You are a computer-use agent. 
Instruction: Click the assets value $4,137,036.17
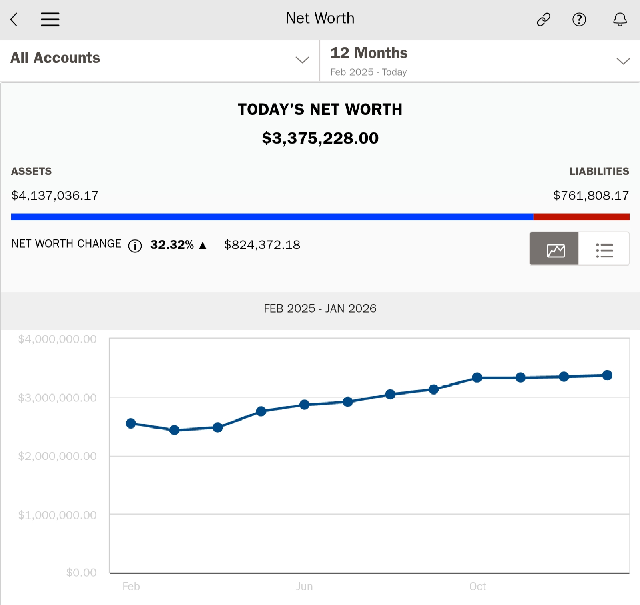pyautogui.click(x=55, y=196)
